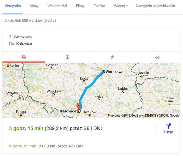Switch to public transit train icon
The image size is (183, 156).
click(x=67, y=57)
